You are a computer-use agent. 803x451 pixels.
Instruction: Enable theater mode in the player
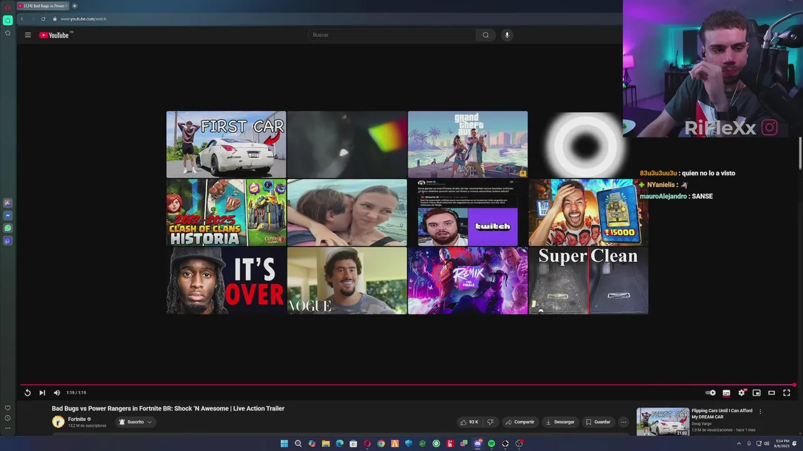[x=772, y=393]
